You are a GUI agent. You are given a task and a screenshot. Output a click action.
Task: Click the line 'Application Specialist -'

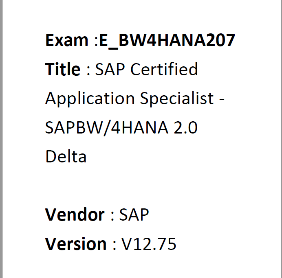click(x=135, y=99)
